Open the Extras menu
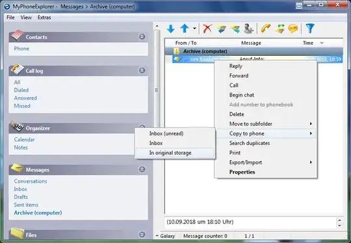 pos(44,17)
